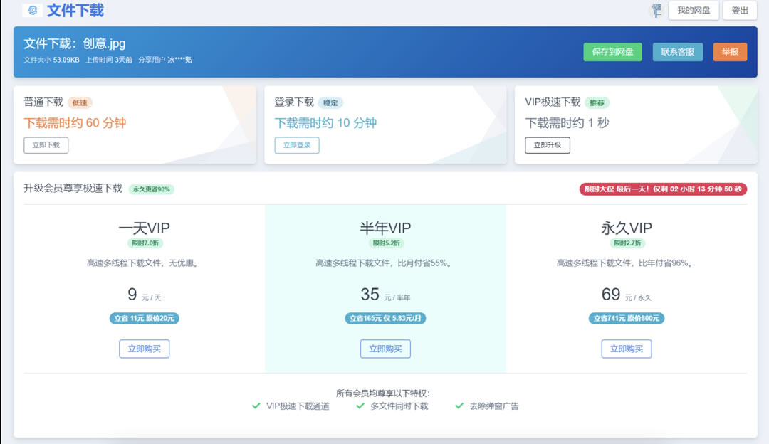Start normal download with 立即下载

pyautogui.click(x=46, y=144)
